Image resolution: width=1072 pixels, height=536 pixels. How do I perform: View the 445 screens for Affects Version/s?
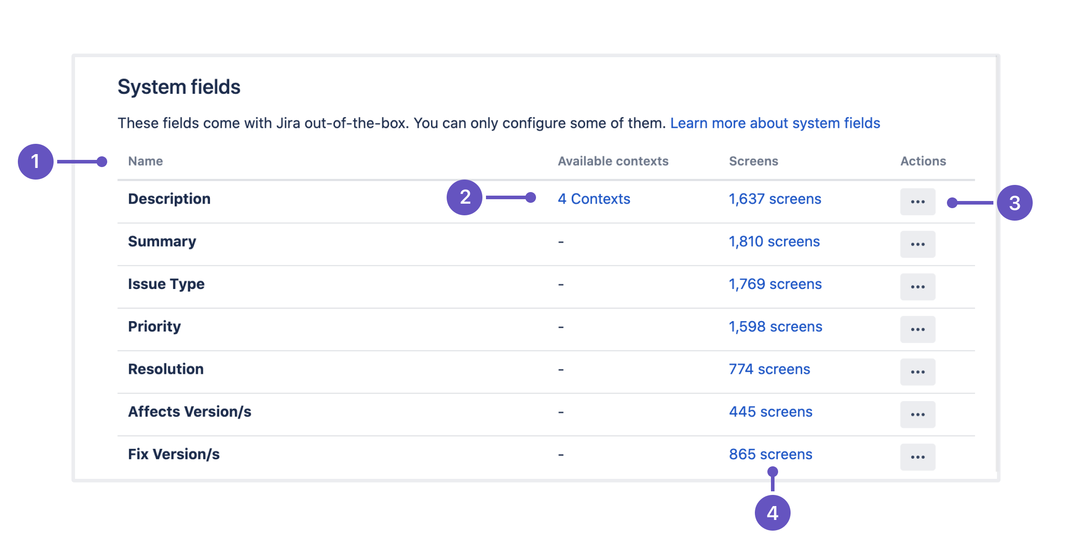770,412
